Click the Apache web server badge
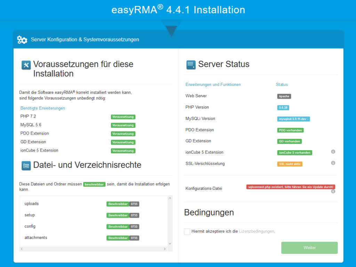This screenshot has width=356, height=267. (284, 96)
